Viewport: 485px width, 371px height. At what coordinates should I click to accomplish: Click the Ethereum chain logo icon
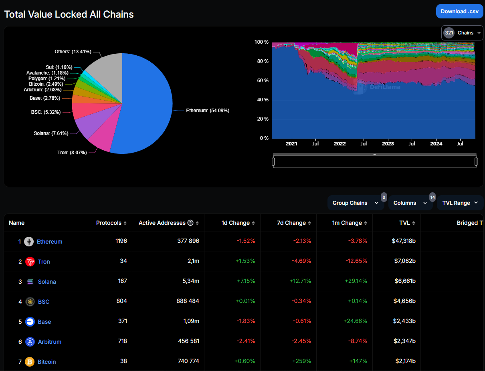(x=29, y=242)
